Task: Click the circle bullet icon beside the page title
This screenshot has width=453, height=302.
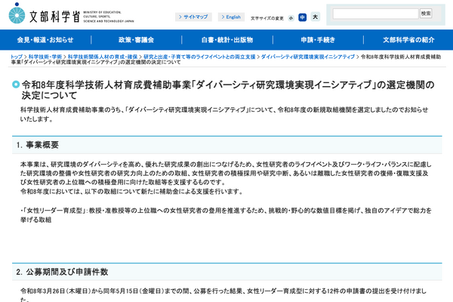Action: [x=16, y=85]
